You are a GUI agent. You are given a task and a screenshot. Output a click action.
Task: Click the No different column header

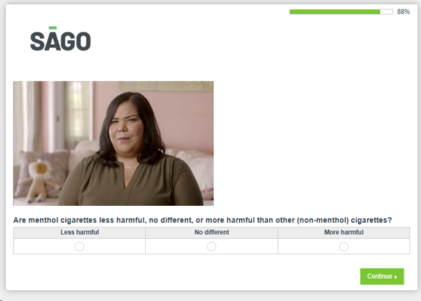[x=212, y=233]
